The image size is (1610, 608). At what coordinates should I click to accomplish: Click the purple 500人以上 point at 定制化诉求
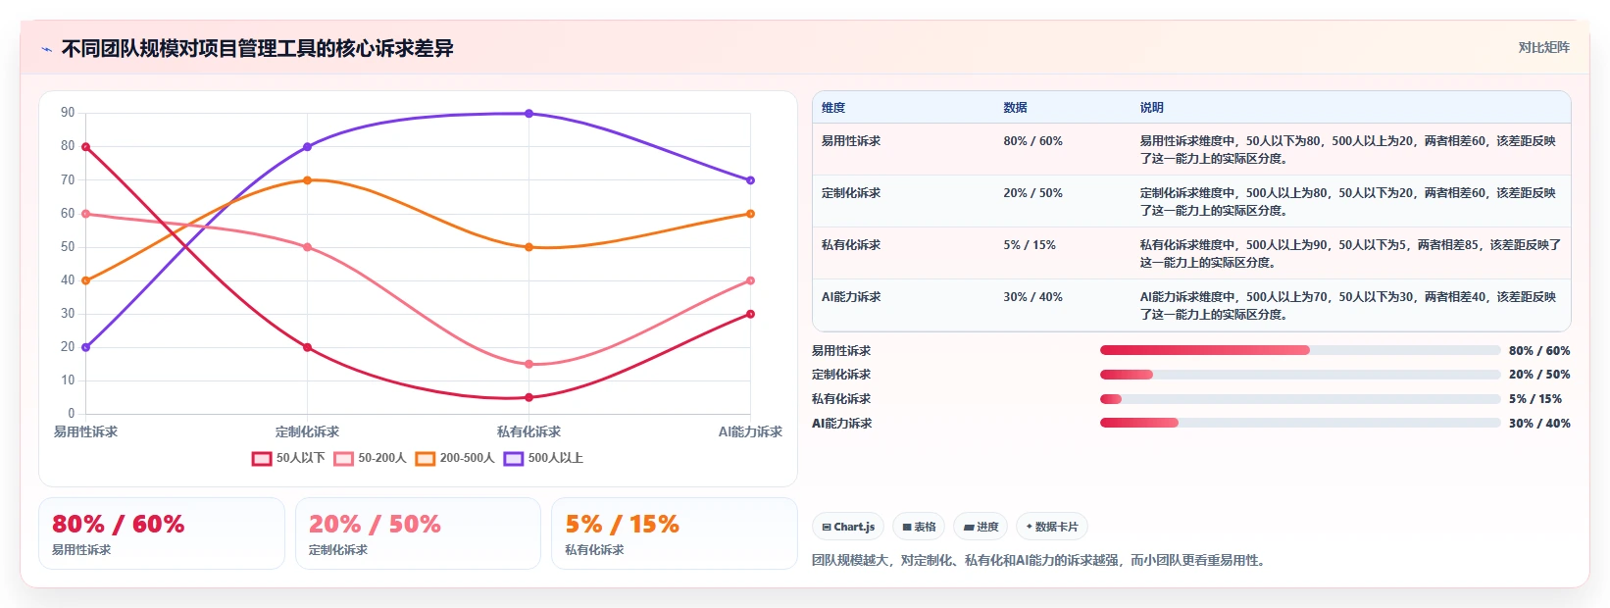[x=308, y=147]
